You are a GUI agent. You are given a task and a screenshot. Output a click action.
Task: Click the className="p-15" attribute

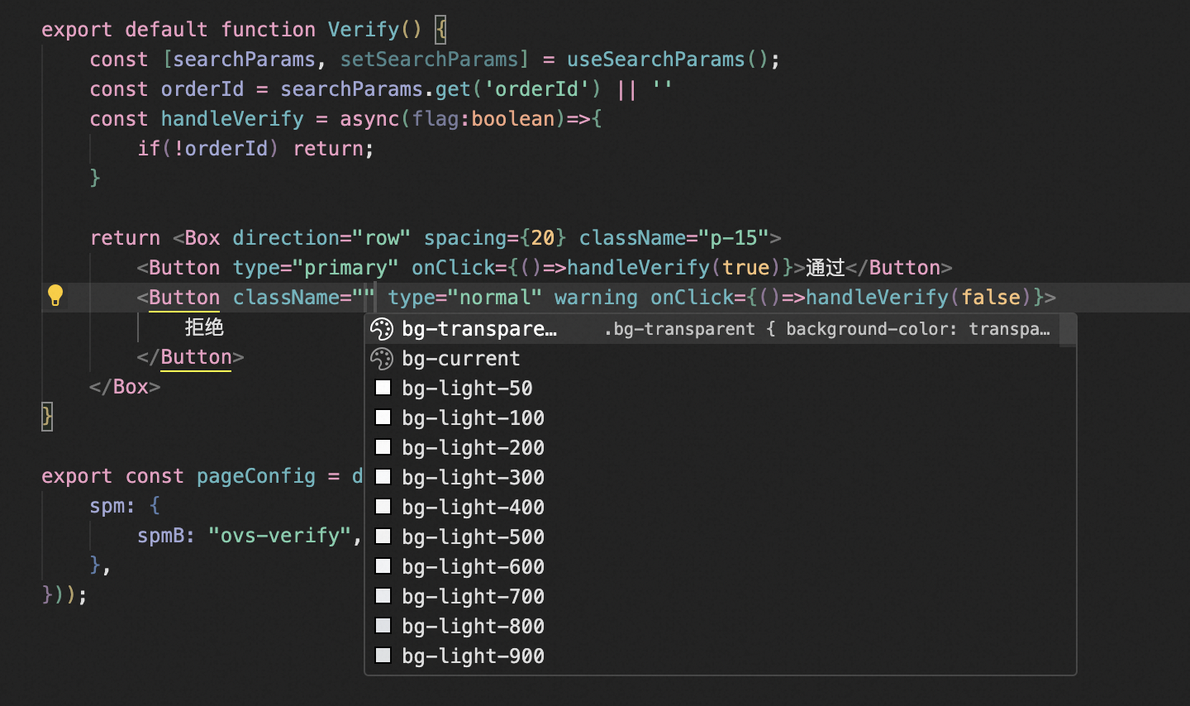point(674,238)
